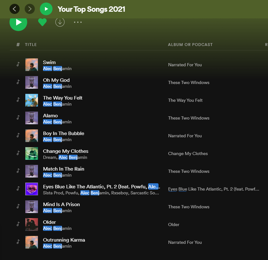The height and width of the screenshot is (260, 268).
Task: Click the music note icon beside Older
Action: (18, 224)
